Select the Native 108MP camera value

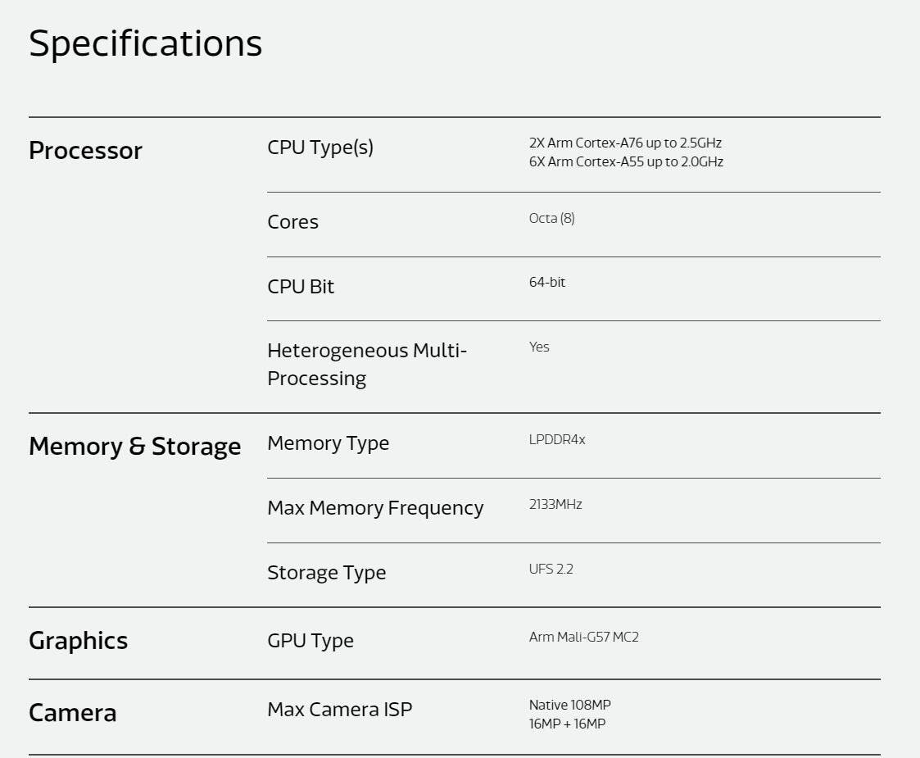(x=569, y=705)
